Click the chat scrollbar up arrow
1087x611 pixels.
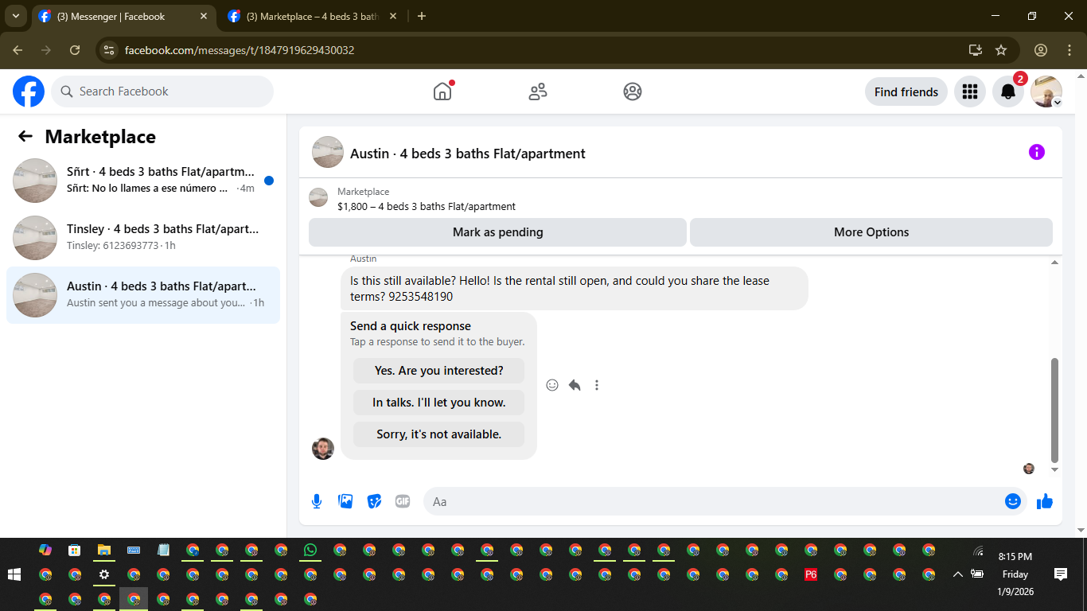(x=1055, y=262)
